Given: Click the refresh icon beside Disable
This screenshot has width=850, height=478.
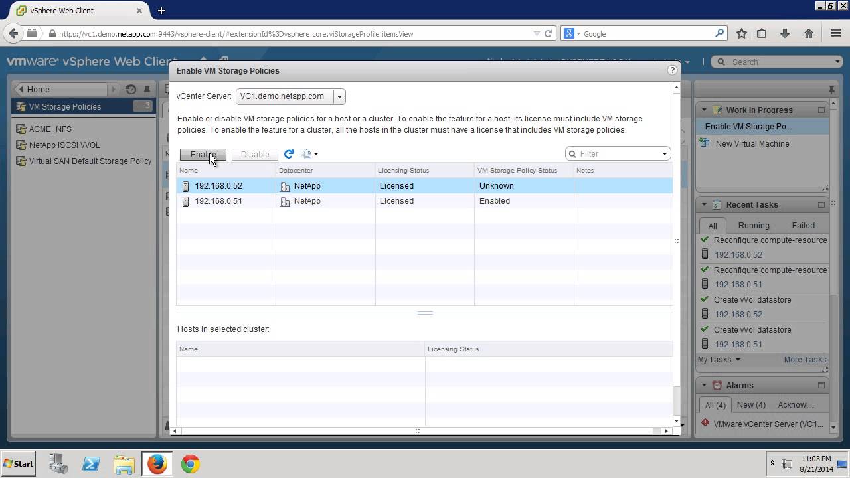Looking at the screenshot, I should pyautogui.click(x=289, y=154).
